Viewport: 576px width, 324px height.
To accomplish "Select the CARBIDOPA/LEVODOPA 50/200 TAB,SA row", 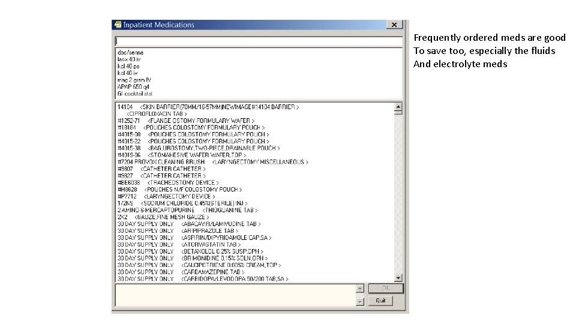I will click(x=203, y=279).
